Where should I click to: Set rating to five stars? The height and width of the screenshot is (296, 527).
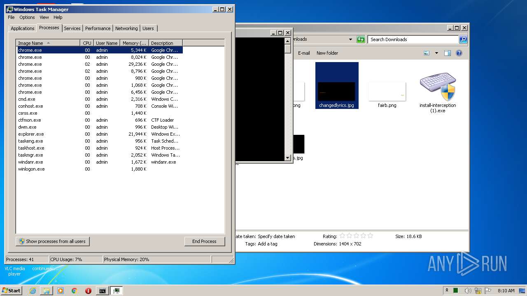tap(370, 236)
